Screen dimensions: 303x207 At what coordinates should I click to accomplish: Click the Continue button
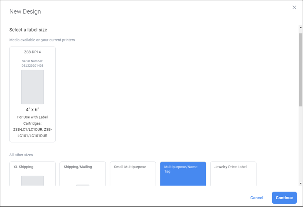click(x=284, y=197)
